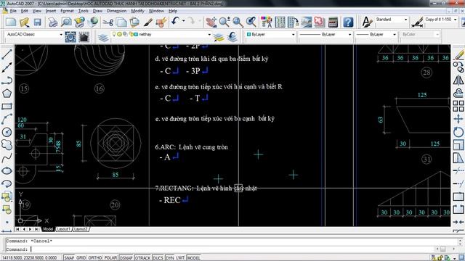The height and width of the screenshot is (261, 465).
Task: Click the Plot Preview icon
Action: tap(66, 22)
